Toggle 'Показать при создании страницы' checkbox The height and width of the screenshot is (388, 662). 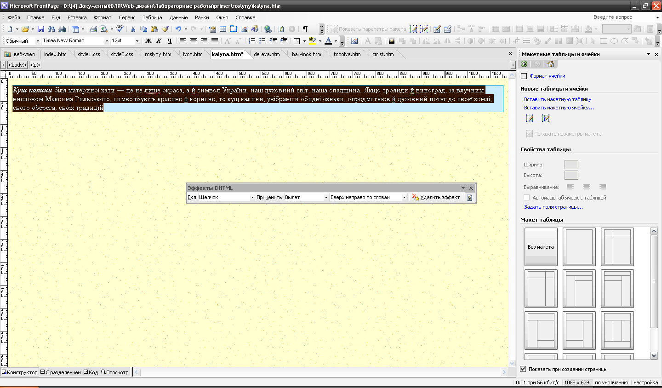pyautogui.click(x=523, y=369)
